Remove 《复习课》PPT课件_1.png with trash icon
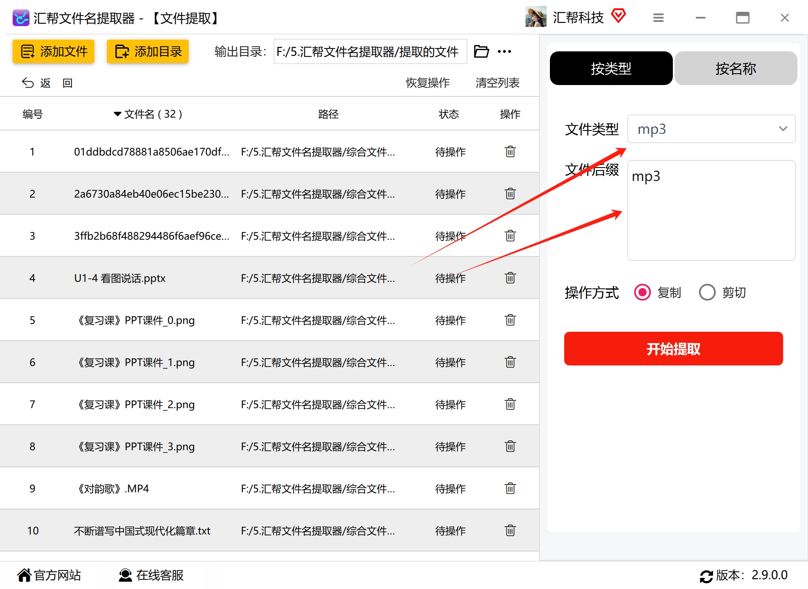The height and width of the screenshot is (589, 808). [510, 362]
